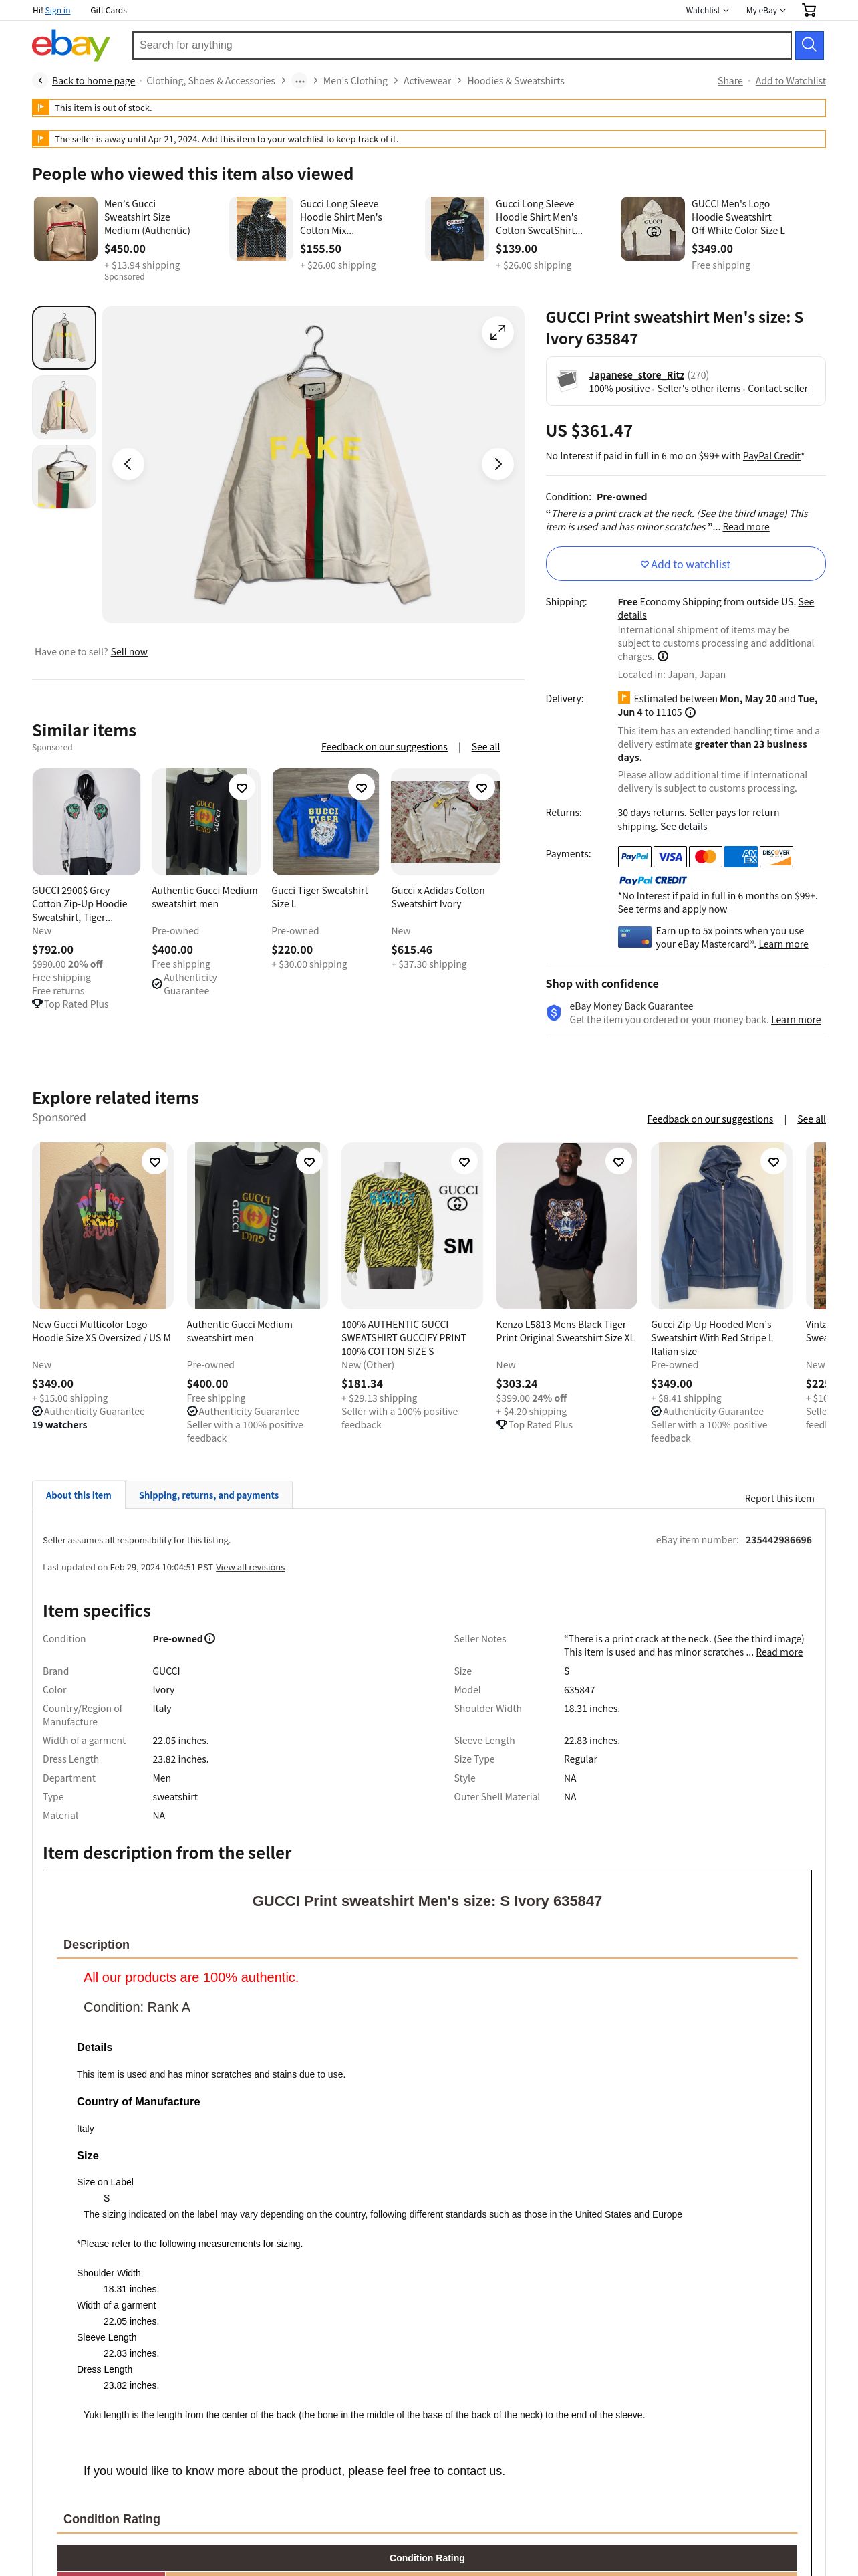858x2576 pixels.
Task: Click the Pre-owned condition info icon
Action: coord(210,1639)
